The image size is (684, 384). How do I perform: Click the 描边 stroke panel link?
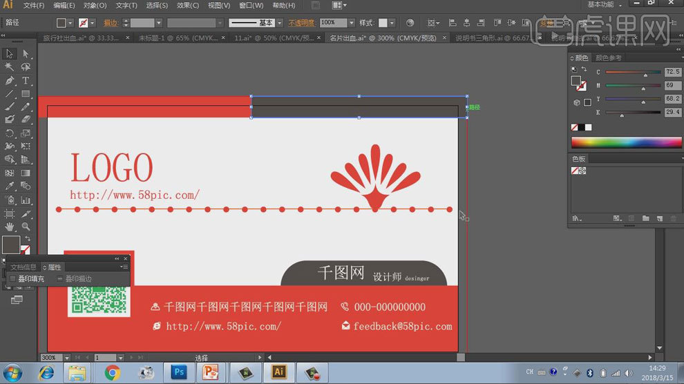click(x=111, y=23)
